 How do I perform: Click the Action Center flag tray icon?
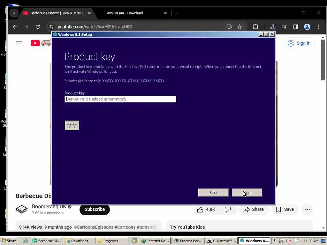pos(297,241)
